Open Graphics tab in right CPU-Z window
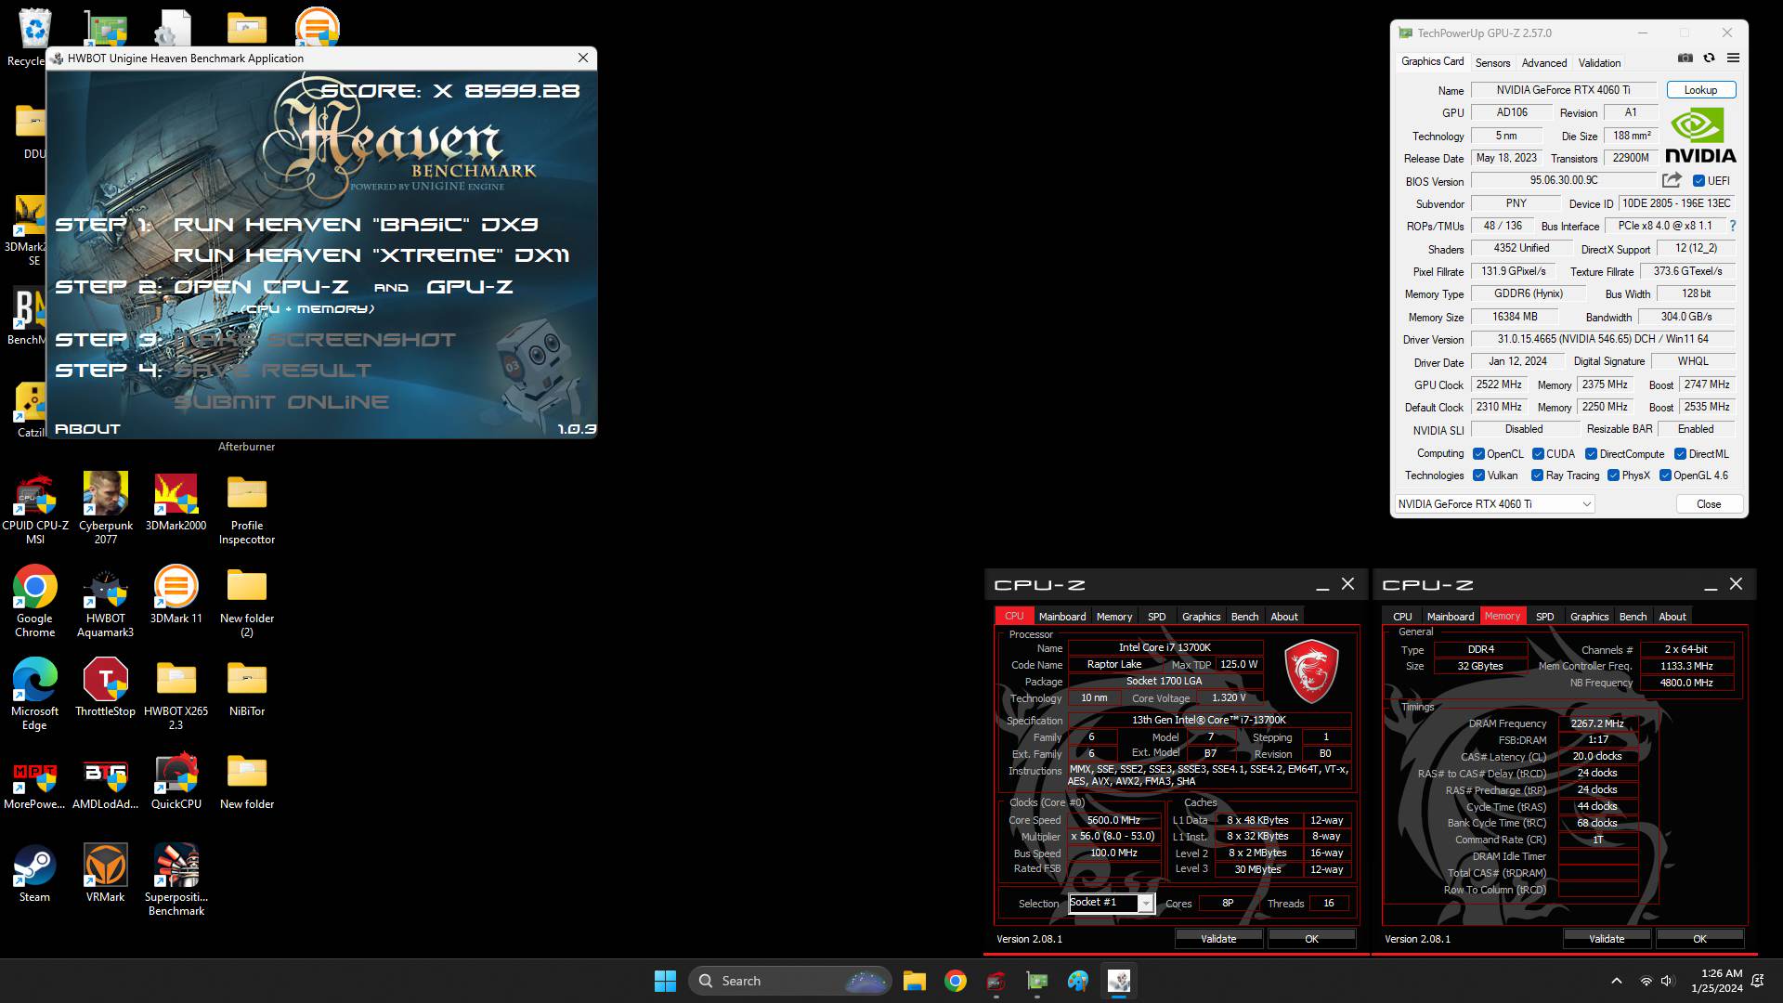Image resolution: width=1783 pixels, height=1003 pixels. 1589,617
